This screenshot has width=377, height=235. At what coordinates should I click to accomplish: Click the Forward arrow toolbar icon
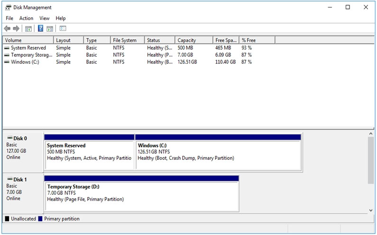(16, 29)
